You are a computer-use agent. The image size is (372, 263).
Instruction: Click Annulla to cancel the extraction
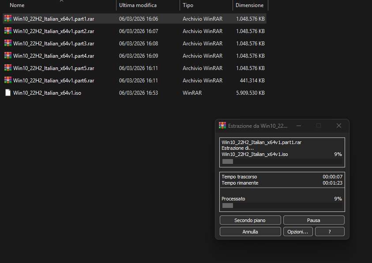coord(250,231)
